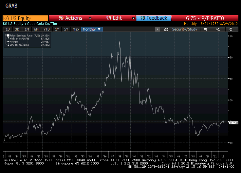241x173 pixels.
Task: Open chart settings gear icon
Action: [x=231, y=29]
